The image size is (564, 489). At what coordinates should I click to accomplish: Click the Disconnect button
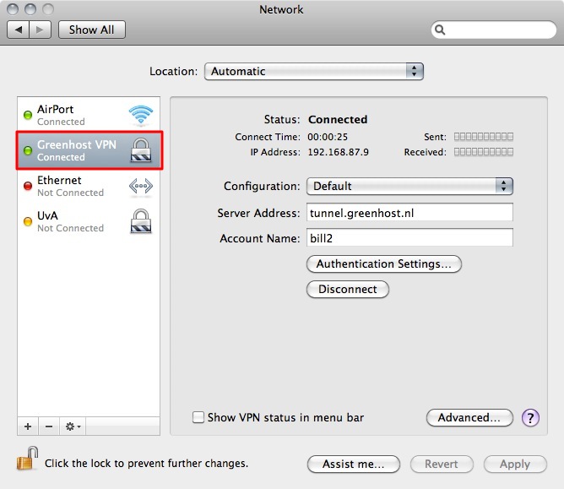pos(347,289)
